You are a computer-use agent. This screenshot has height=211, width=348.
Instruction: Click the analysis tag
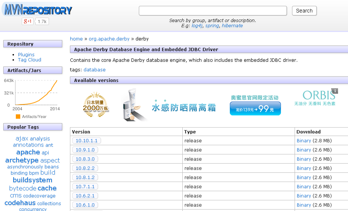40,139
